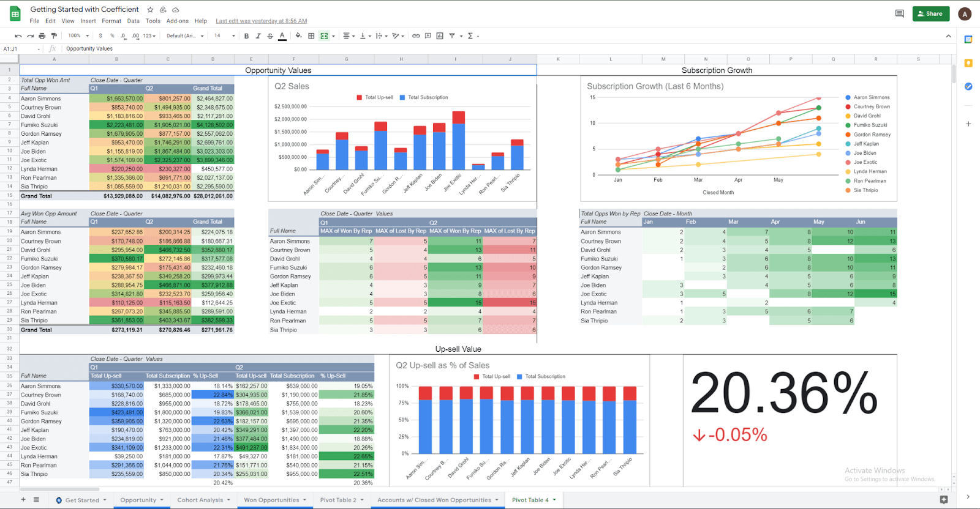Switch to the Cohort Analysis tab
Viewport: 980px width, 509px height.
[x=203, y=500]
